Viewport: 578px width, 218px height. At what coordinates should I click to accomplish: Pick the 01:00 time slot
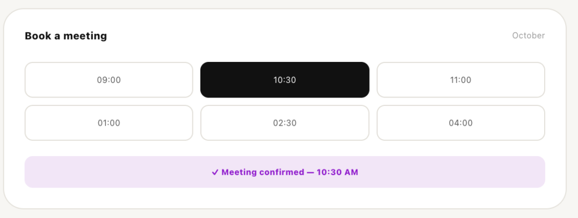point(109,123)
